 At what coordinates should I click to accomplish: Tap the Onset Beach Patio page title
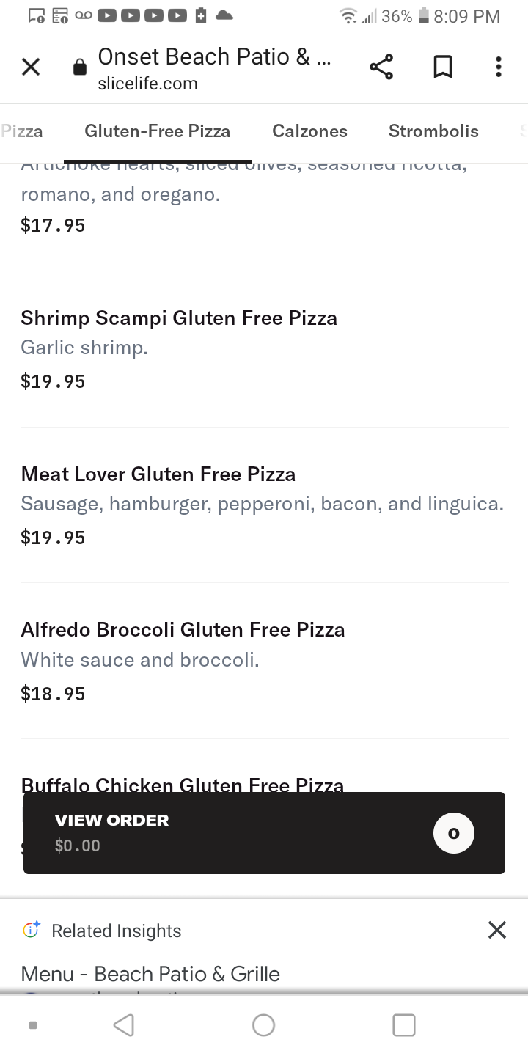(x=214, y=57)
